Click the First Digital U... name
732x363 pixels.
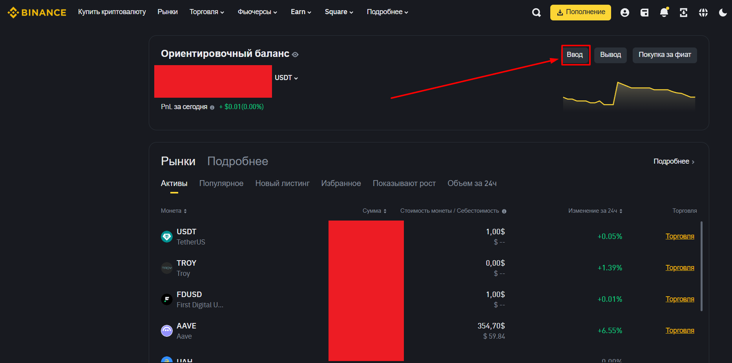200,305
